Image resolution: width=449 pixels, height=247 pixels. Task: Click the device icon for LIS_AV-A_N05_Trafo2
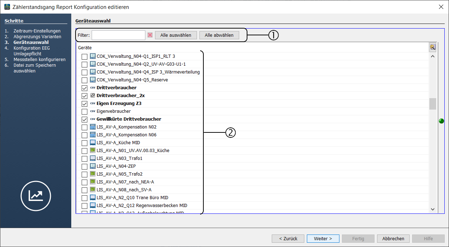(93, 174)
